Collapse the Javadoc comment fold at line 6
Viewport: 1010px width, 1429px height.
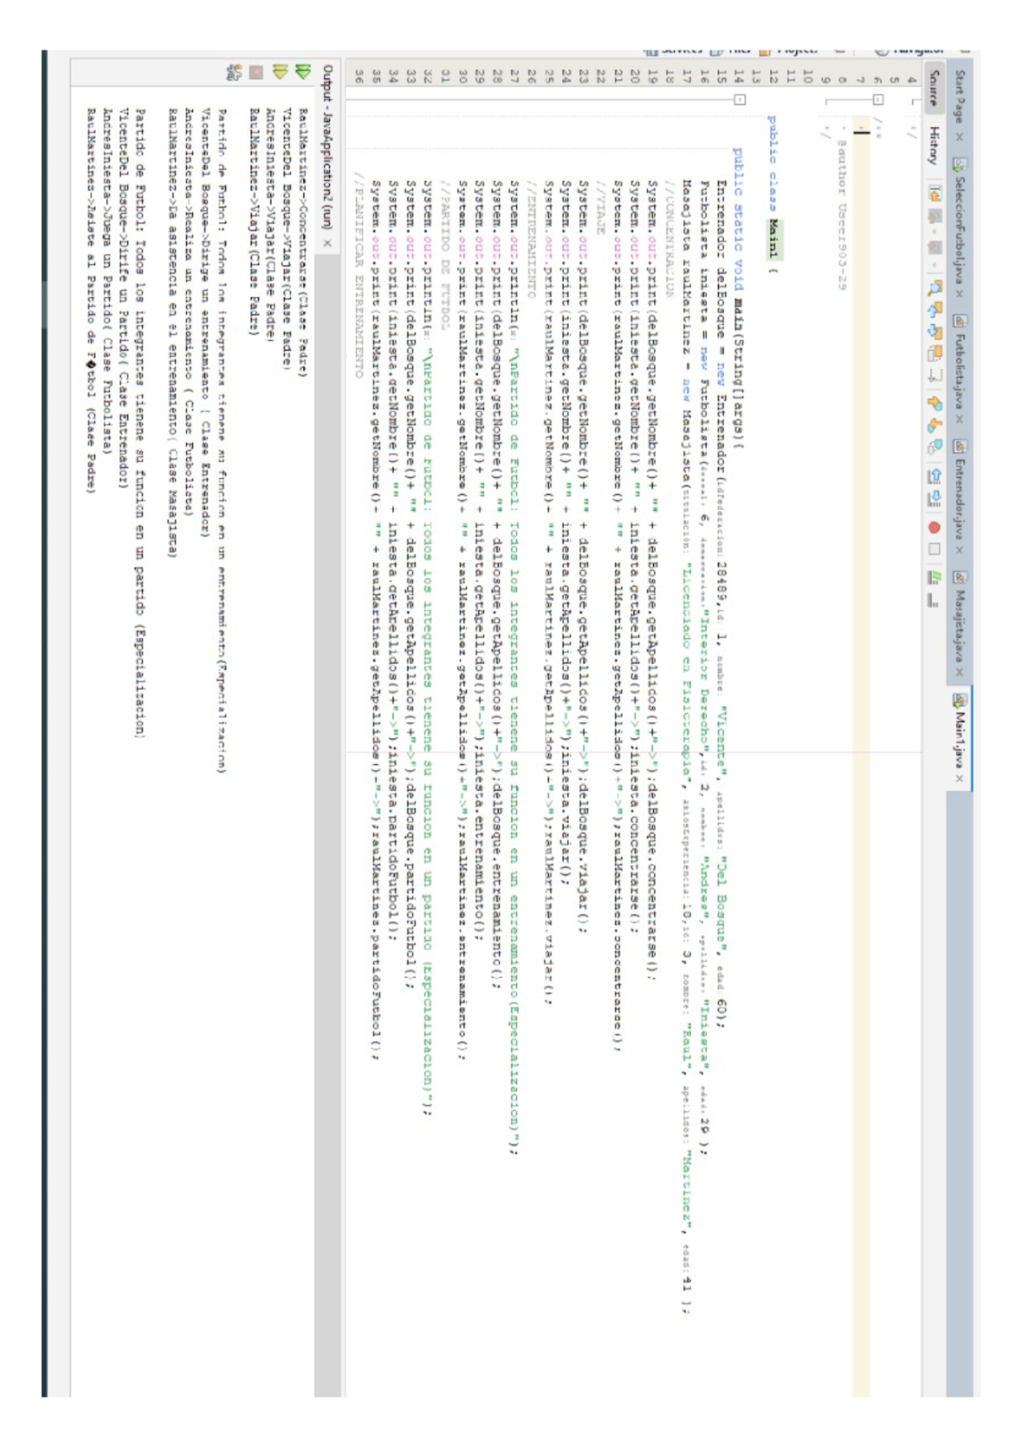[x=878, y=99]
